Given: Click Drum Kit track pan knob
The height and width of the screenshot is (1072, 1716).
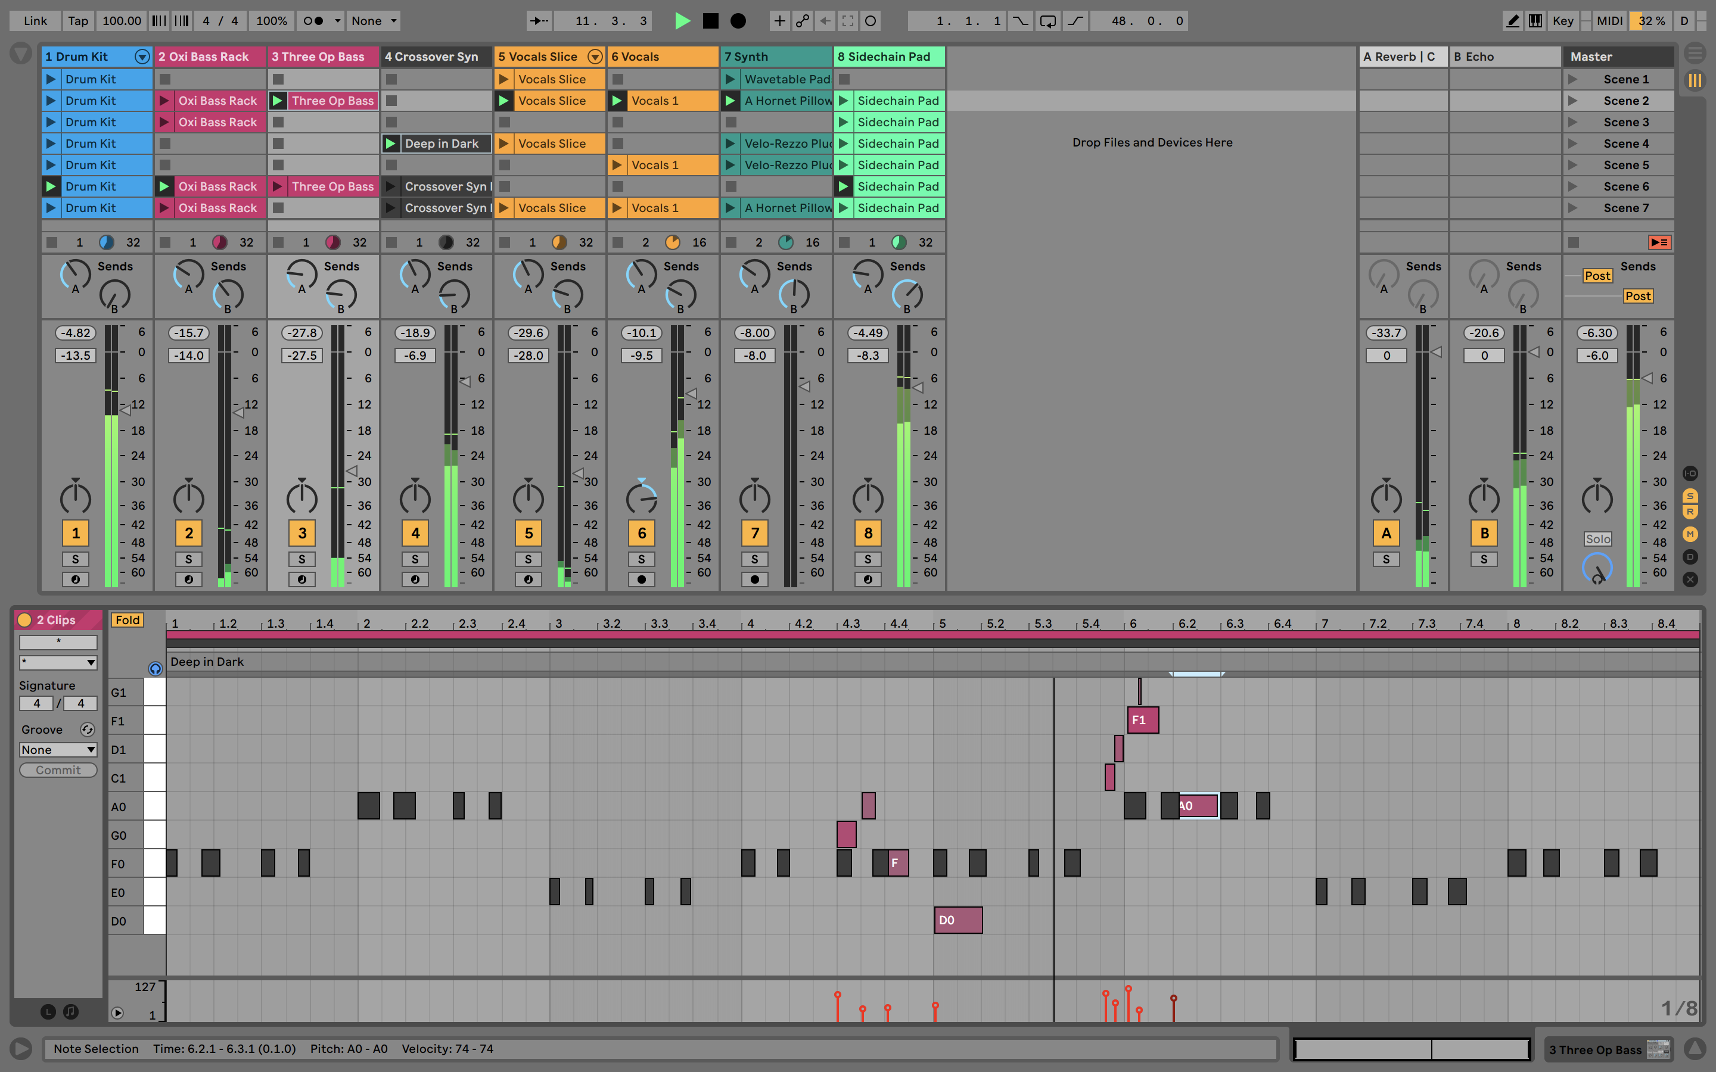Looking at the screenshot, I should point(75,498).
